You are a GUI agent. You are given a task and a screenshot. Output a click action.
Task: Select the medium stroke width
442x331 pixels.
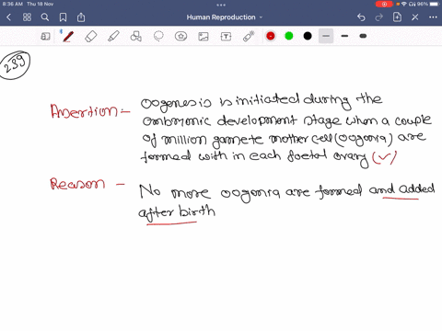pyautogui.click(x=344, y=36)
